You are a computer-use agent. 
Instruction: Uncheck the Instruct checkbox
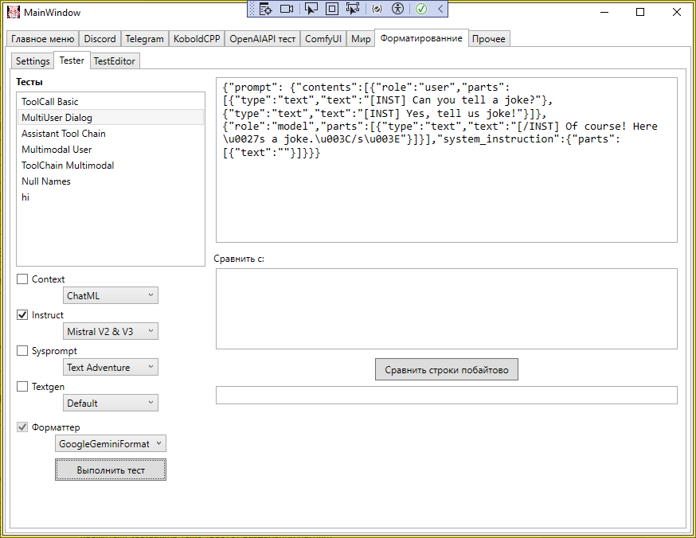(22, 315)
